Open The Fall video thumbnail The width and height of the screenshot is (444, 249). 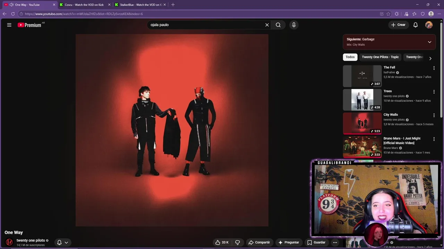pyautogui.click(x=362, y=76)
